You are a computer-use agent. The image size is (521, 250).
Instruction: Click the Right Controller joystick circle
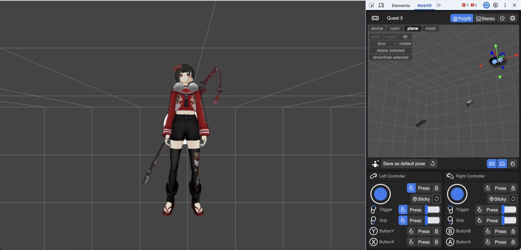click(457, 194)
